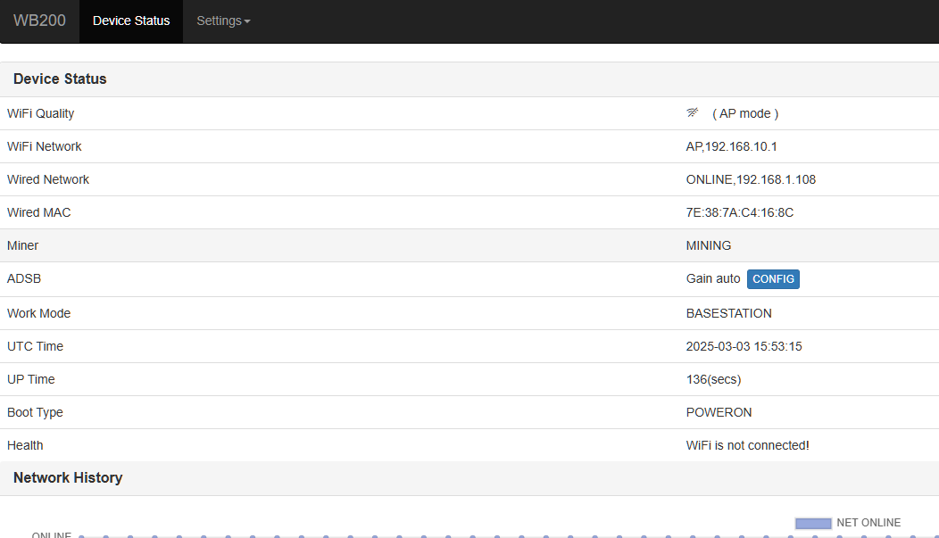Click the ONLINE axis label on chart
The width and height of the screenshot is (939, 538).
[x=52, y=534]
